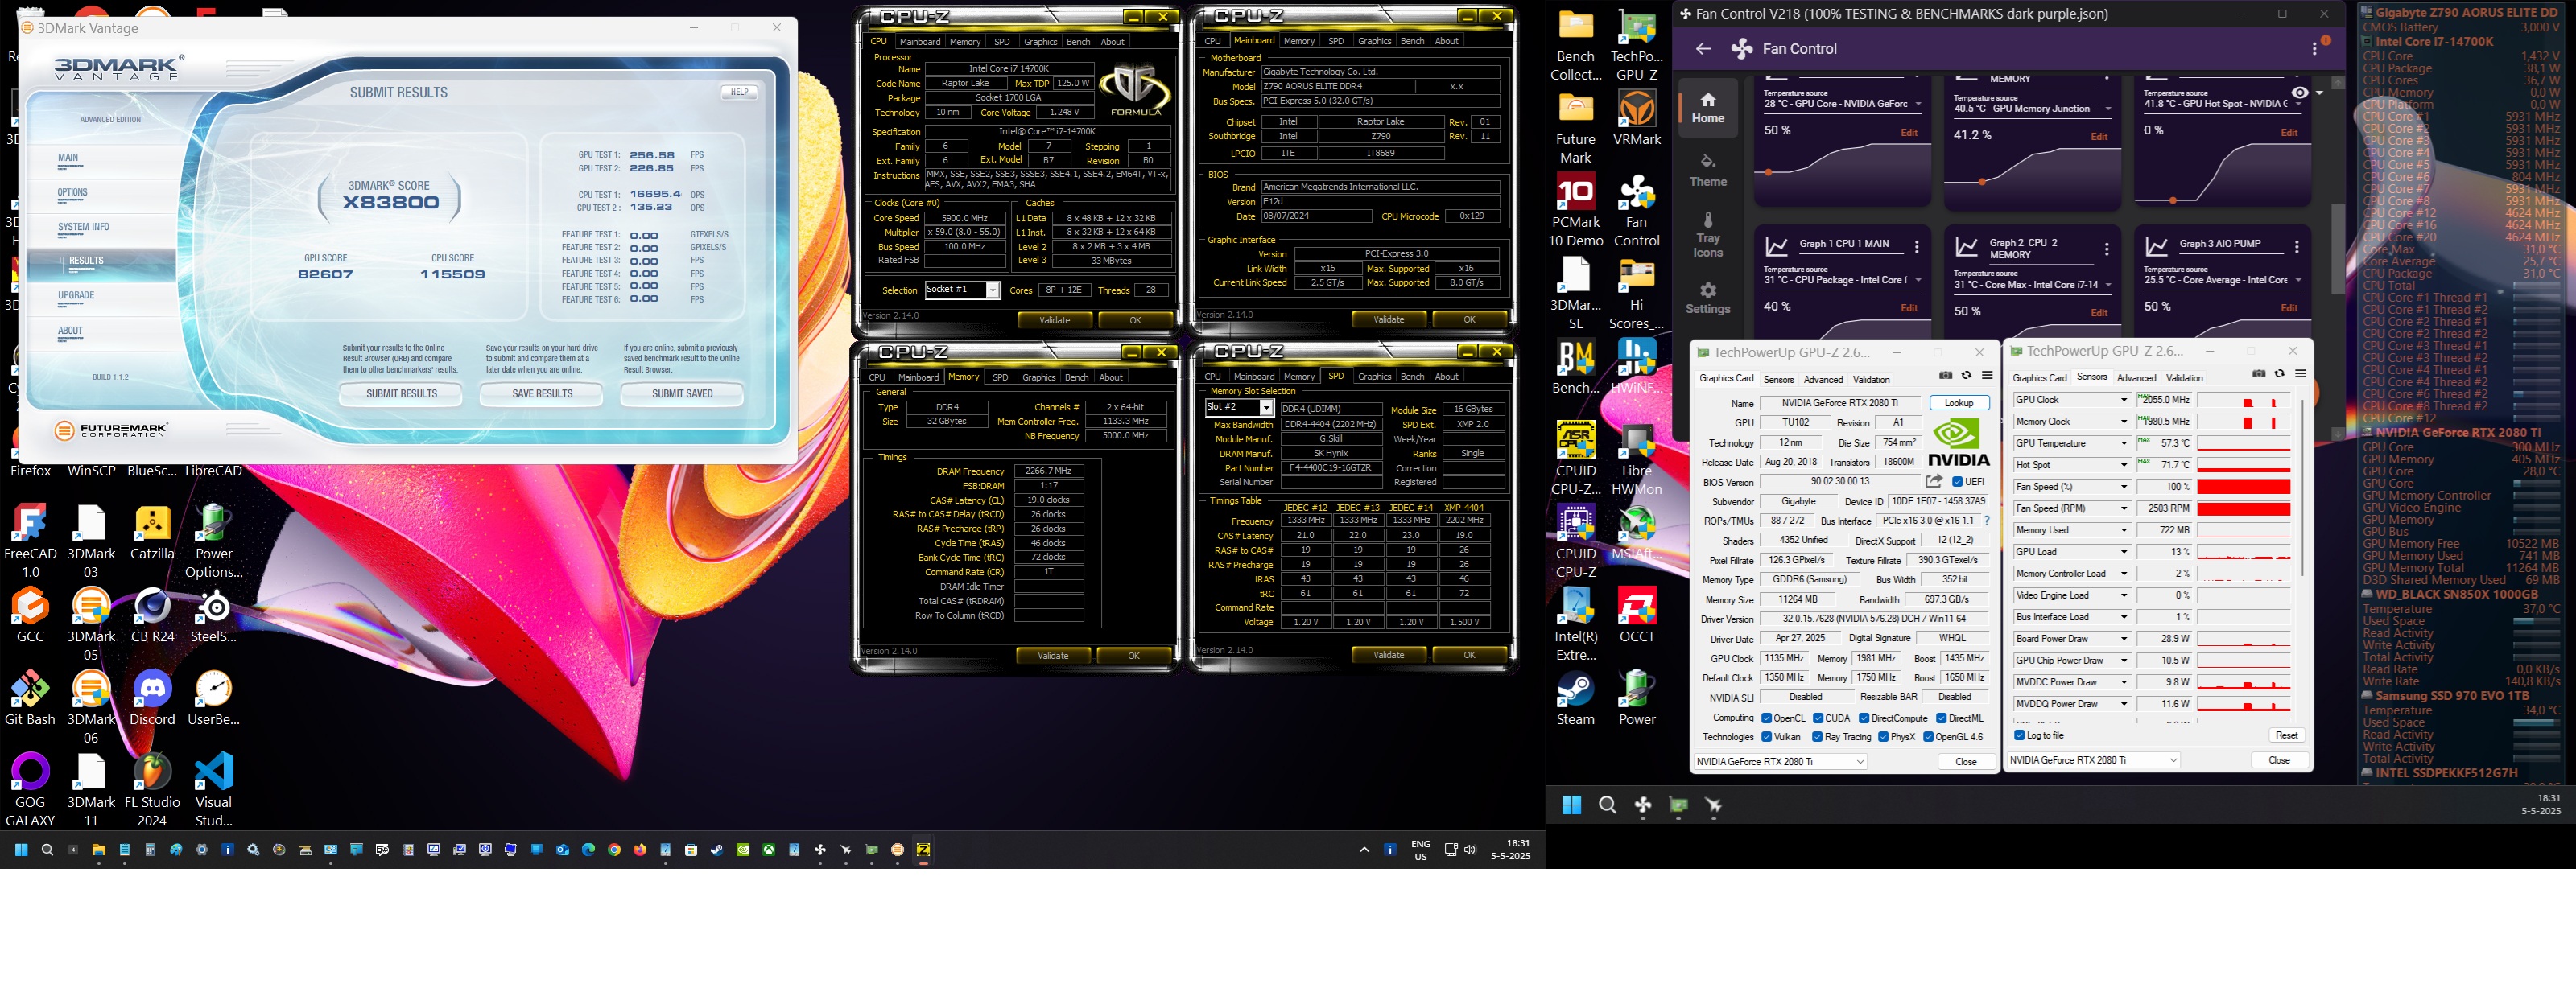Open the Theme section in Fan Control sidebar
This screenshot has width=2576, height=992.
(1708, 170)
